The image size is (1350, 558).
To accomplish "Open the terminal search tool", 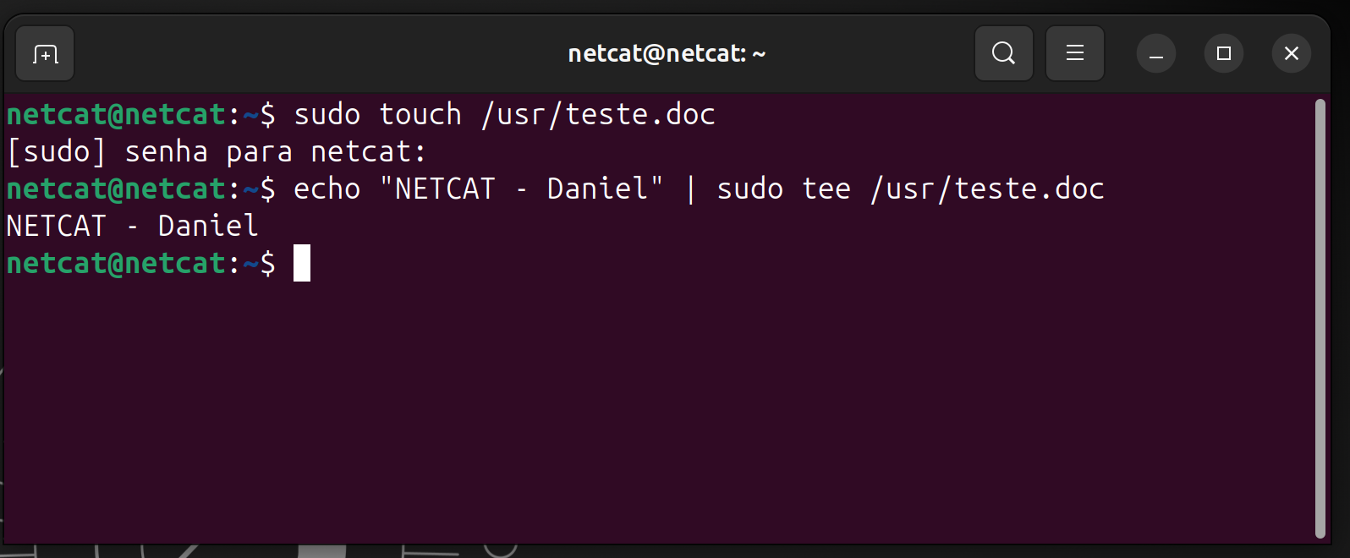I will (x=1004, y=53).
